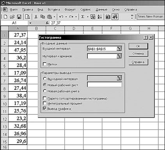Screen dimensions: 165x150
Task: Click the icon right of AutoSum dropdown
Action: click(x=93, y=17)
